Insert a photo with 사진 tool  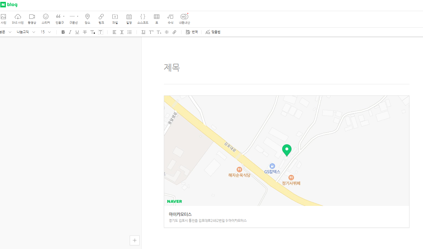tap(3, 19)
